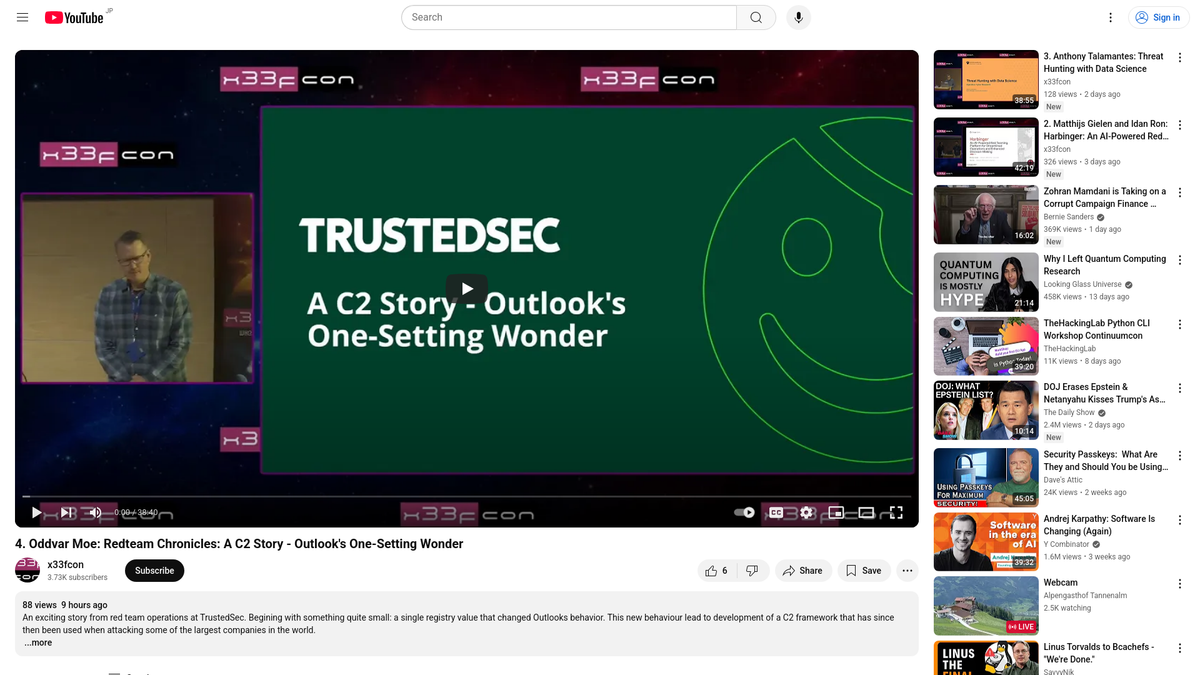Viewport: 1200px width, 675px height.
Task: Click the Sign in button
Action: [1158, 17]
